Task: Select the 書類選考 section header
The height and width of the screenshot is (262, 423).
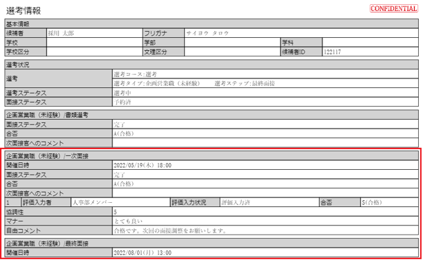Action: [x=211, y=115]
